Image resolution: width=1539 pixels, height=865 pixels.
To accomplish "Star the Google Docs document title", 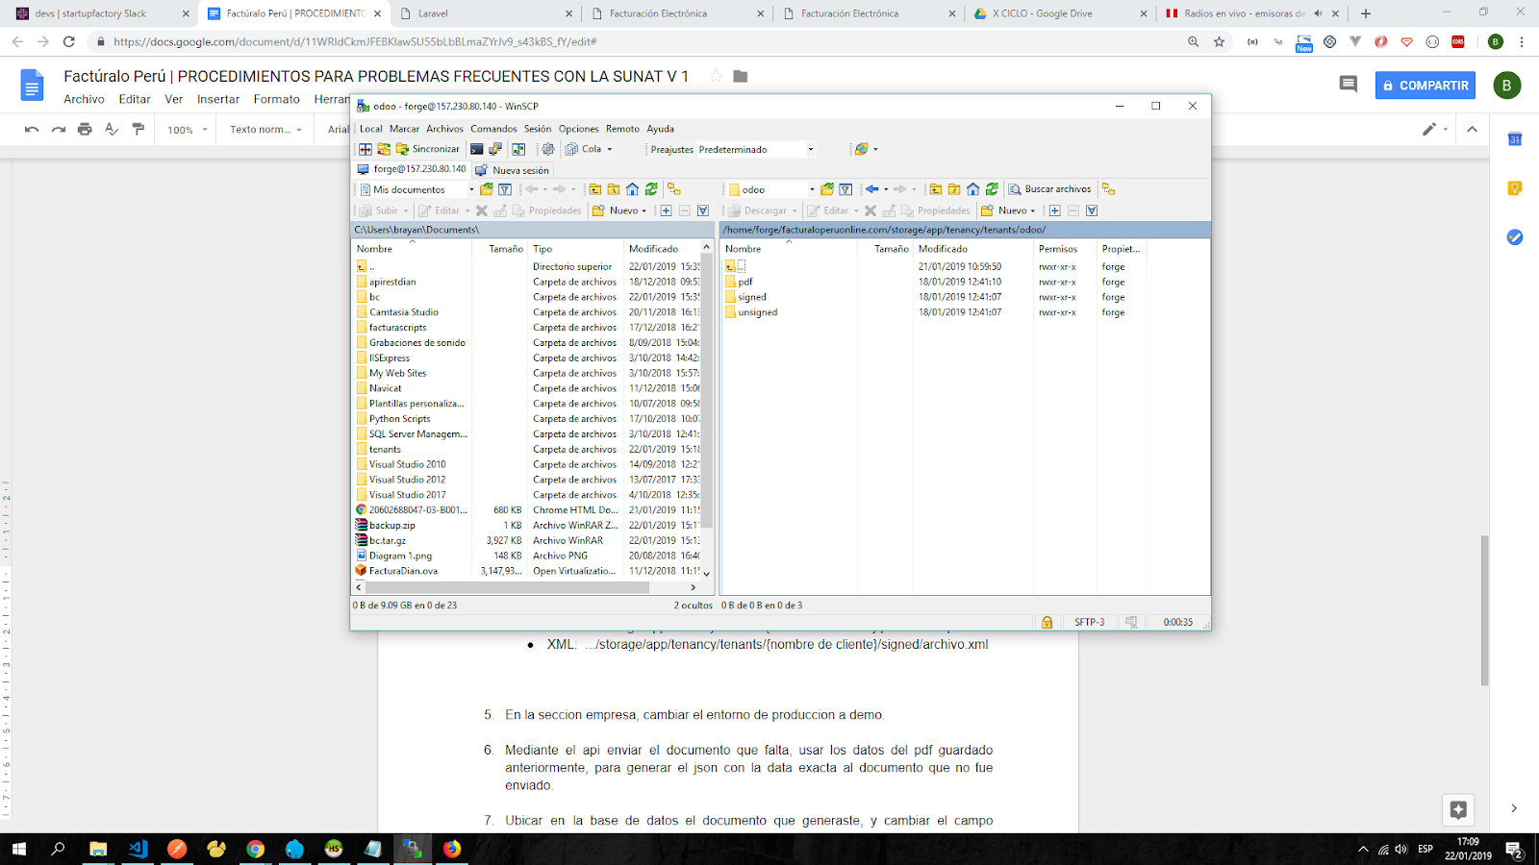I will pos(716,76).
